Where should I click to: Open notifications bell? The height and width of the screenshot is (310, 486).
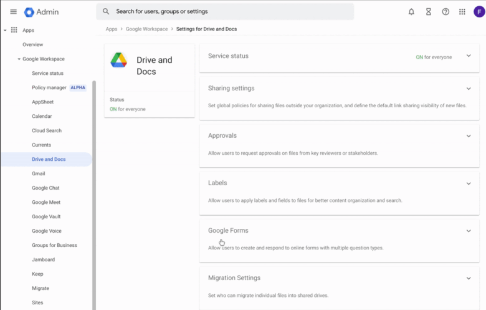(x=411, y=12)
